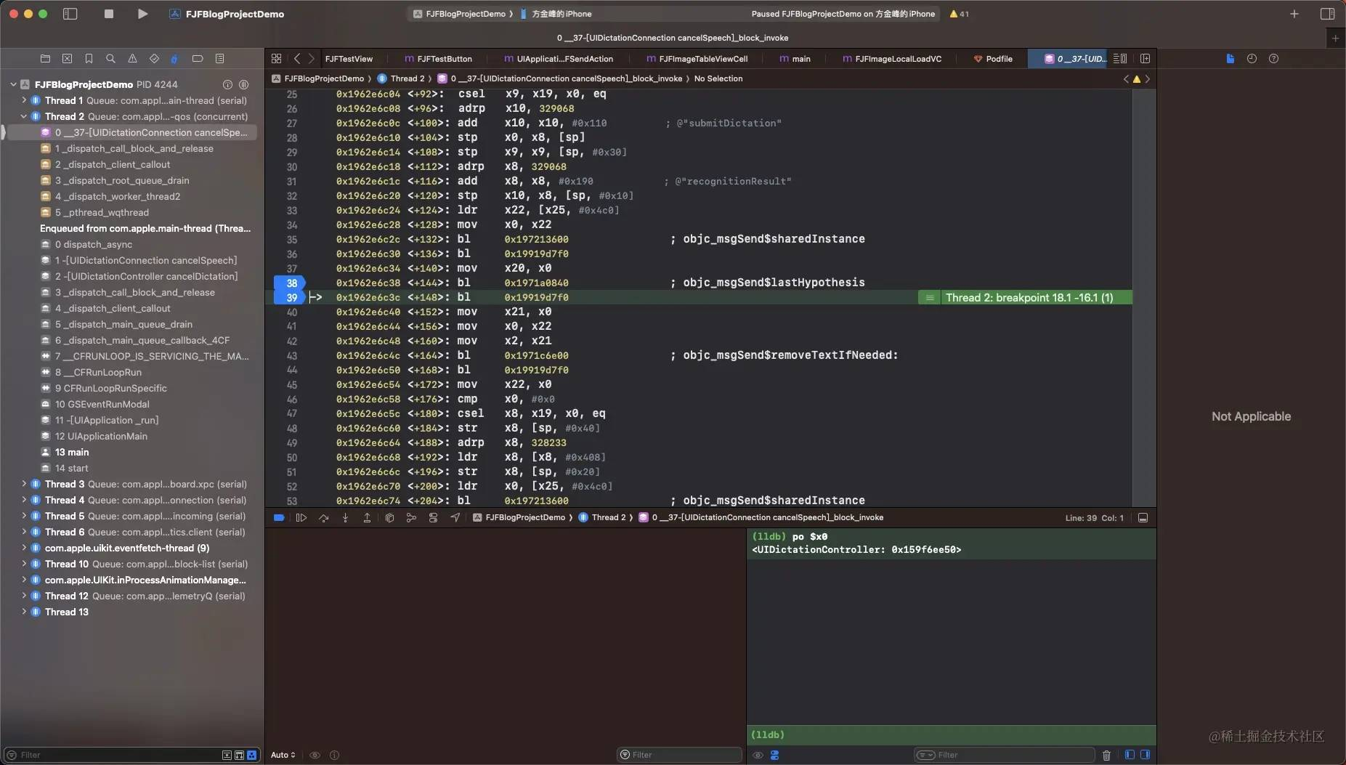Switch to the FJFTestButton tab
This screenshot has height=765, width=1346.
pos(438,59)
